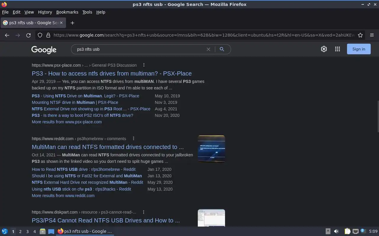Switch to workspace 2 in taskbar
Screen dimensions: 379x236
coord(20,232)
